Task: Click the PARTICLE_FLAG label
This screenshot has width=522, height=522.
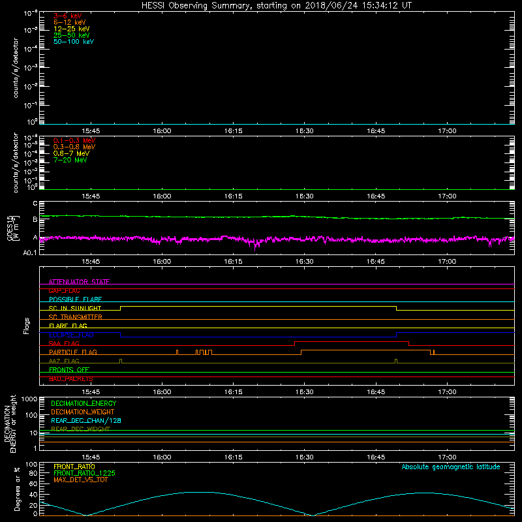Action: 73,352
